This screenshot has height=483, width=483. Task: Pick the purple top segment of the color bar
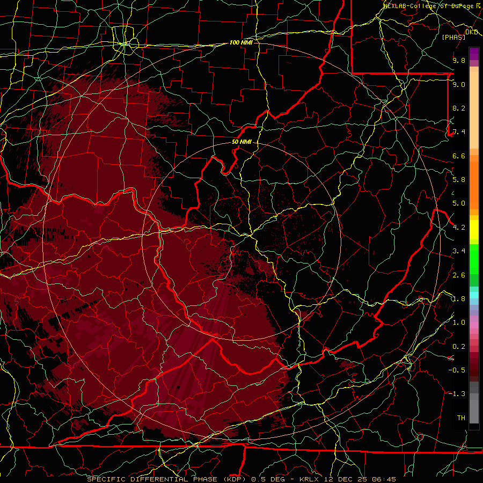474,54
